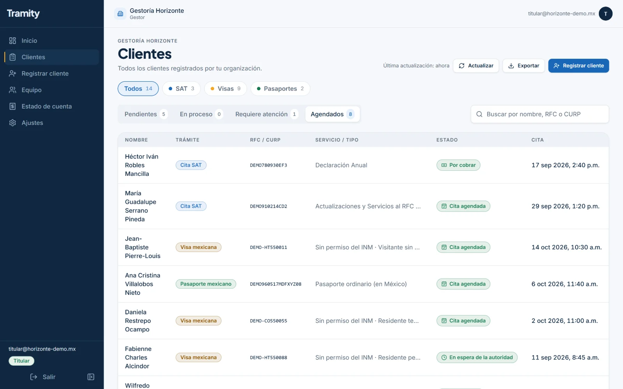Screen dimensions: 623x389
Task: Export clients with Exportar button
Action: click(x=524, y=66)
